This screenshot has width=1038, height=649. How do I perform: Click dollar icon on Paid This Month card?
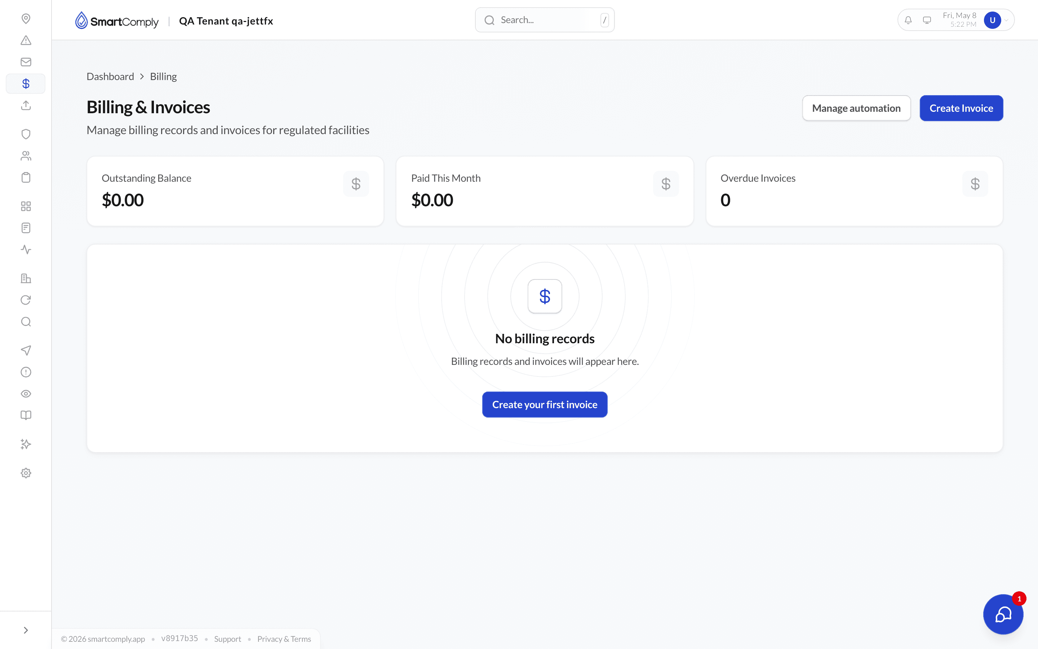point(666,184)
